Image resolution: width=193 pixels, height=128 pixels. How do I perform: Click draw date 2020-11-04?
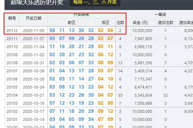click(34, 47)
